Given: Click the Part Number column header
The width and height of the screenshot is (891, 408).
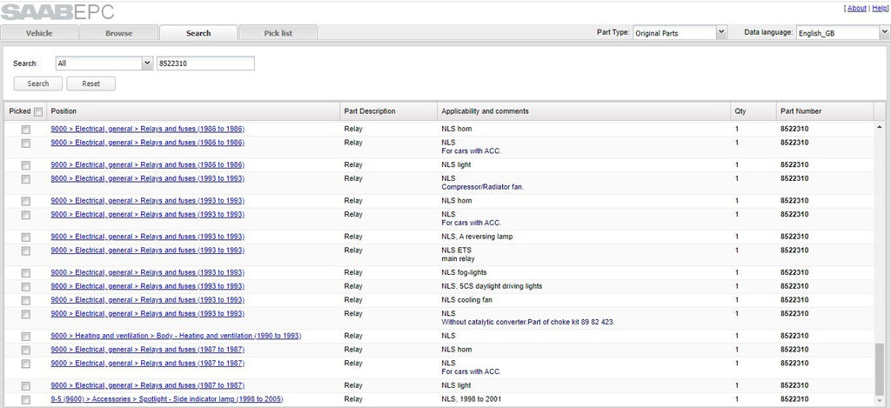Looking at the screenshot, I should pos(825,111).
